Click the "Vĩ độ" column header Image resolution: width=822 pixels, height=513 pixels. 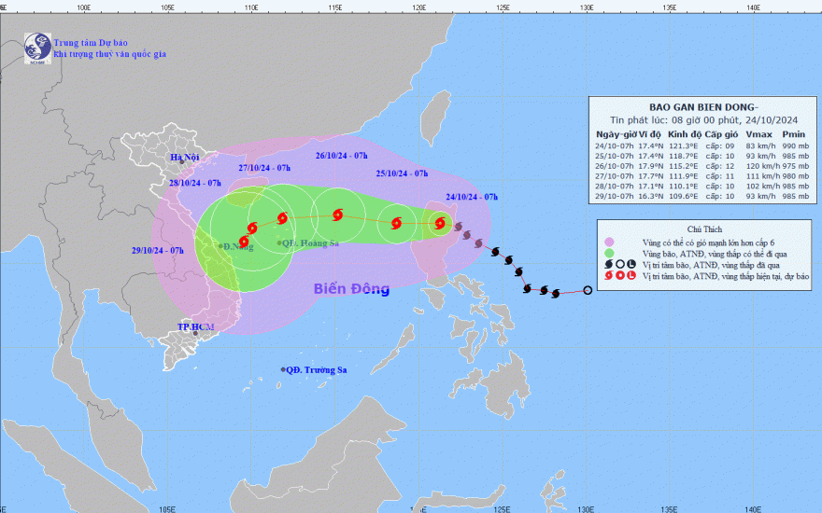649,134
